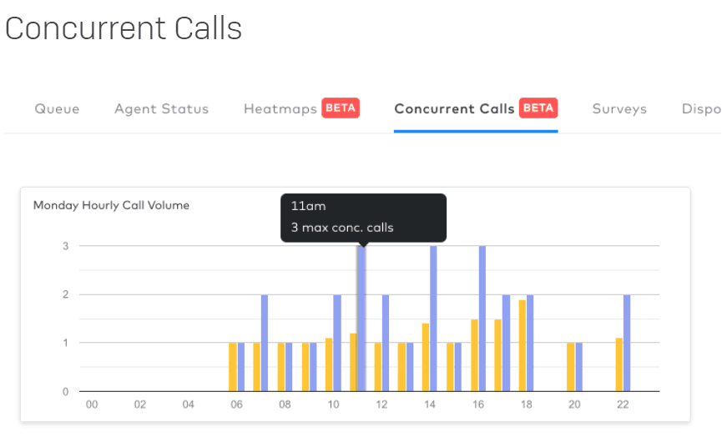Click the 11am max conc. calls tooltip
Image resolution: width=727 pixels, height=447 pixels.
[363, 218]
